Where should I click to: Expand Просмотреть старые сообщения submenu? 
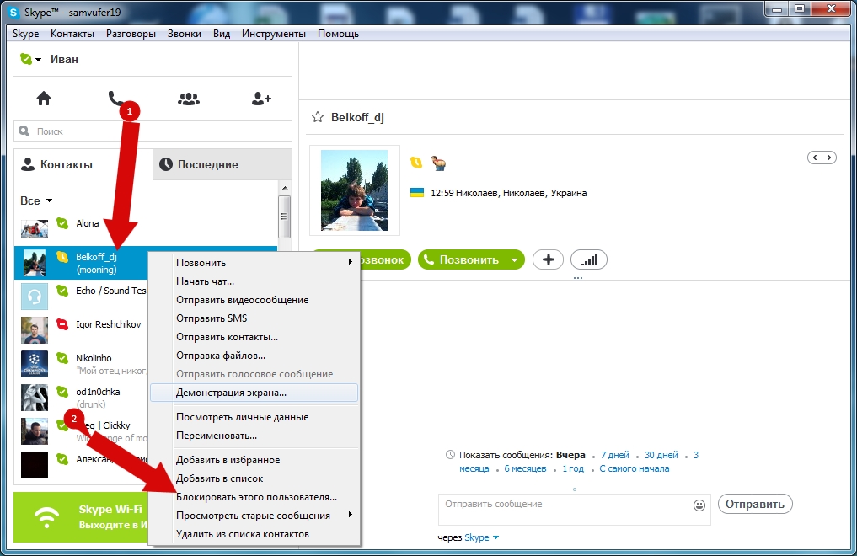click(x=351, y=515)
